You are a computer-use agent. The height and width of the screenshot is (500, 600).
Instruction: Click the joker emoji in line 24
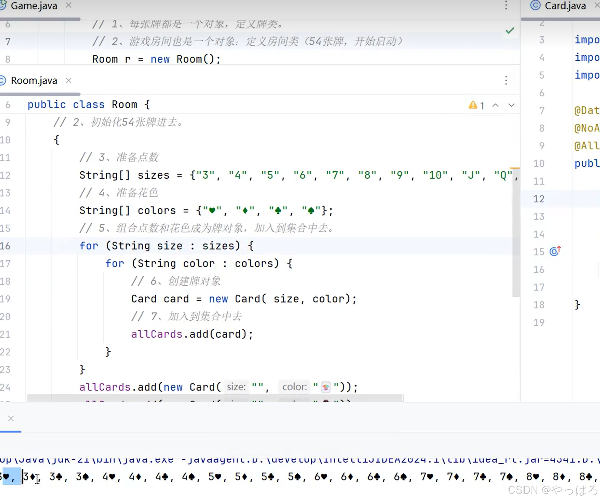click(x=326, y=387)
